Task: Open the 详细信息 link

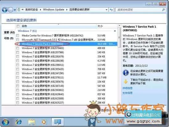Action: coord(127,88)
